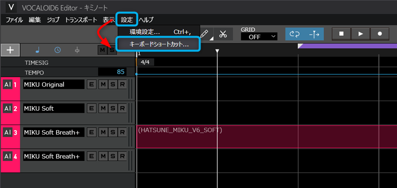
Task: Click the 4/4 time signature marker
Action: pos(145,62)
